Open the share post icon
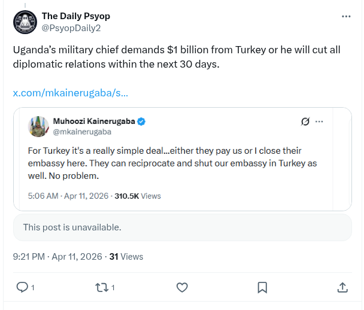 [342, 287]
